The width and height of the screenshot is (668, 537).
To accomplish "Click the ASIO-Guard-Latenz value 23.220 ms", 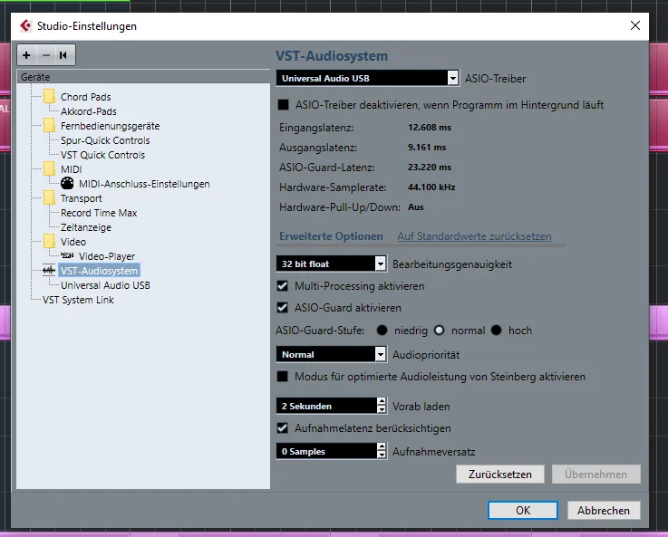I will 429,168.
